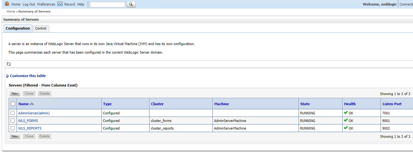Screen dimensions: 413x154
Task: Select the Configuration tab
Action: pos(18,28)
